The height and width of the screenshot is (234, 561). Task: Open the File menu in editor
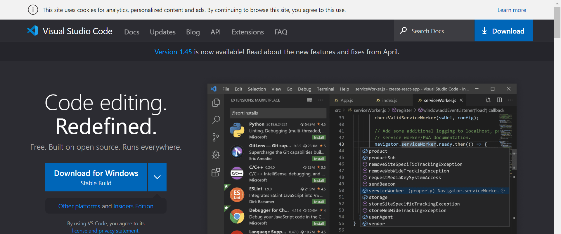226,89
